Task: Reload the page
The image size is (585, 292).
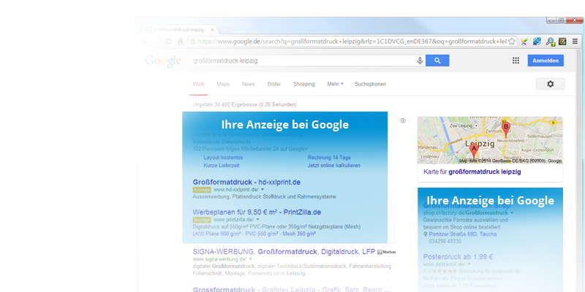Action: [169, 42]
